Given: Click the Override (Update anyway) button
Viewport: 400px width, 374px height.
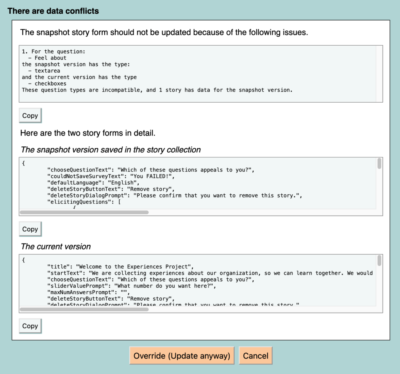Looking at the screenshot, I should point(182,356).
